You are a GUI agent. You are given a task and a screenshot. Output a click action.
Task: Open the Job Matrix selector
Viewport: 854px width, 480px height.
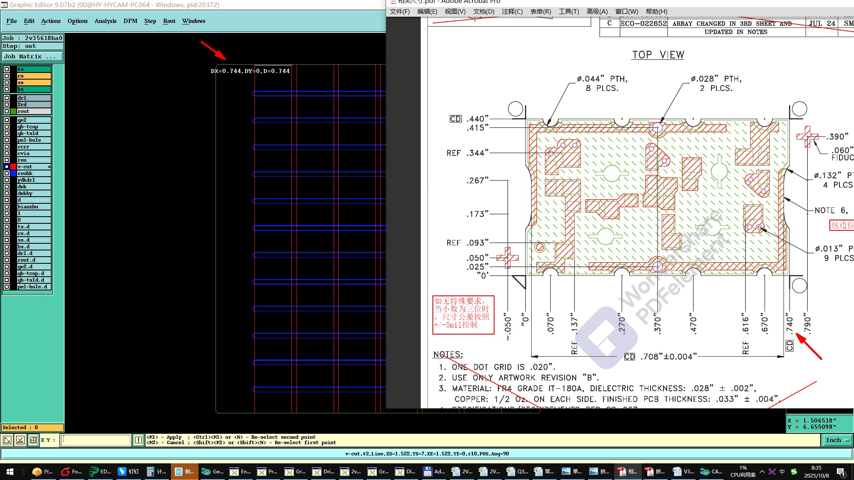(33, 57)
